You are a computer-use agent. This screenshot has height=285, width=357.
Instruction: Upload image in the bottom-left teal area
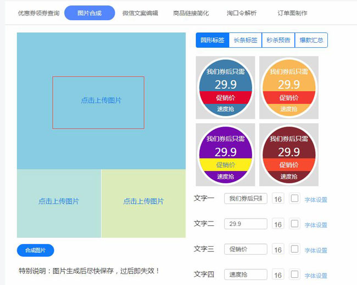[x=59, y=203]
